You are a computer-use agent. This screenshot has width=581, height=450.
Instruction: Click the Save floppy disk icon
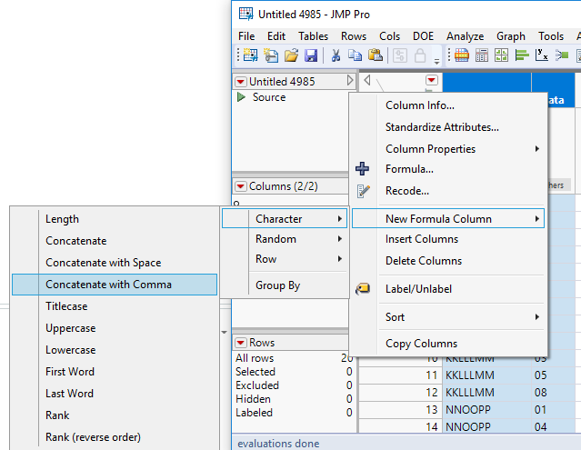[x=311, y=56]
